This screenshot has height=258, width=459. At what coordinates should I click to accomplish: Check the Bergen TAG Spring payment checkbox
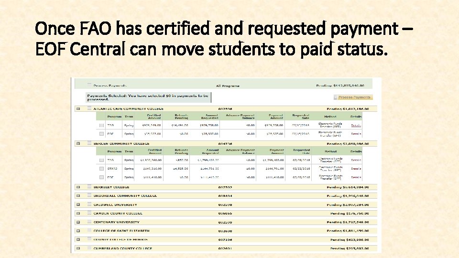pos(101,161)
